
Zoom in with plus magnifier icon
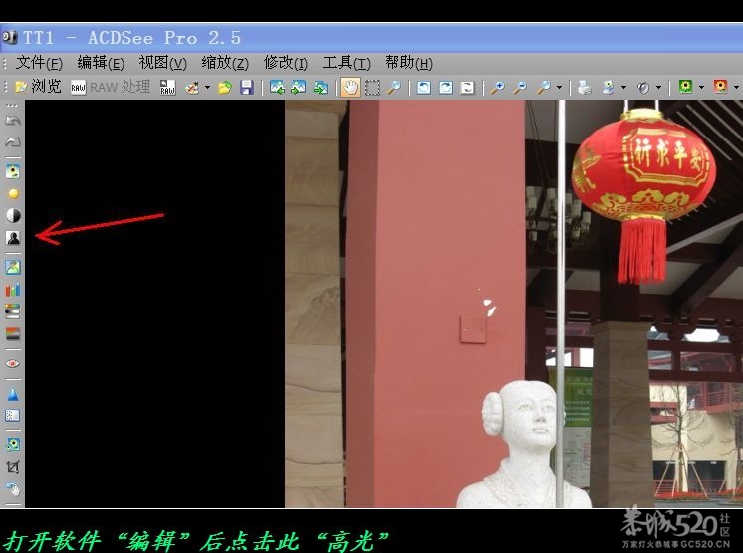pyautogui.click(x=497, y=88)
